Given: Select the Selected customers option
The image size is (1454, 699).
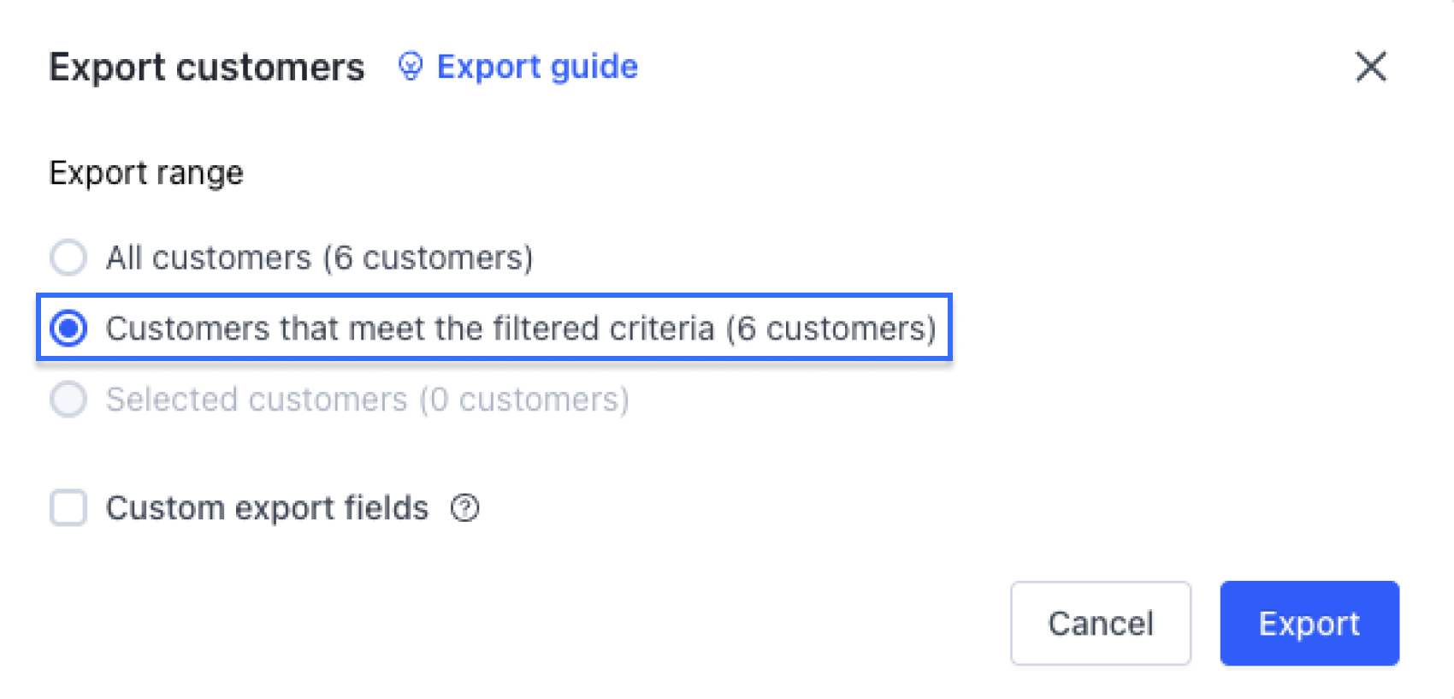Looking at the screenshot, I should pyautogui.click(x=68, y=400).
